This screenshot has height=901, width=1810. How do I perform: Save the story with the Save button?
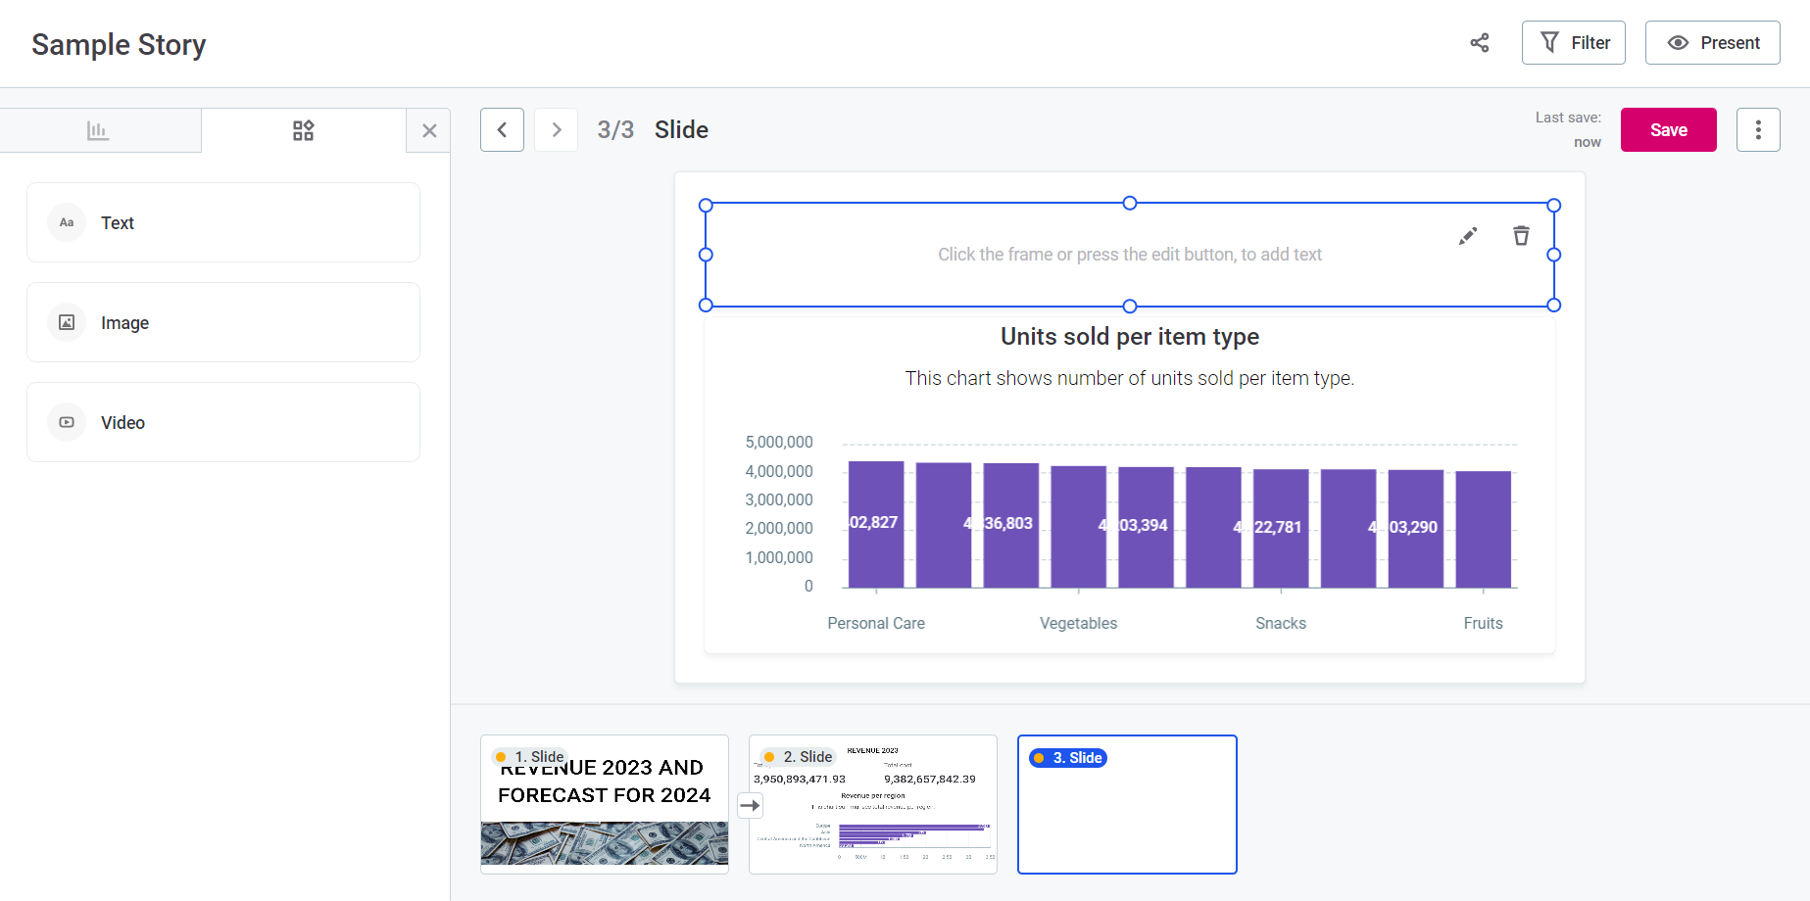pos(1668,129)
